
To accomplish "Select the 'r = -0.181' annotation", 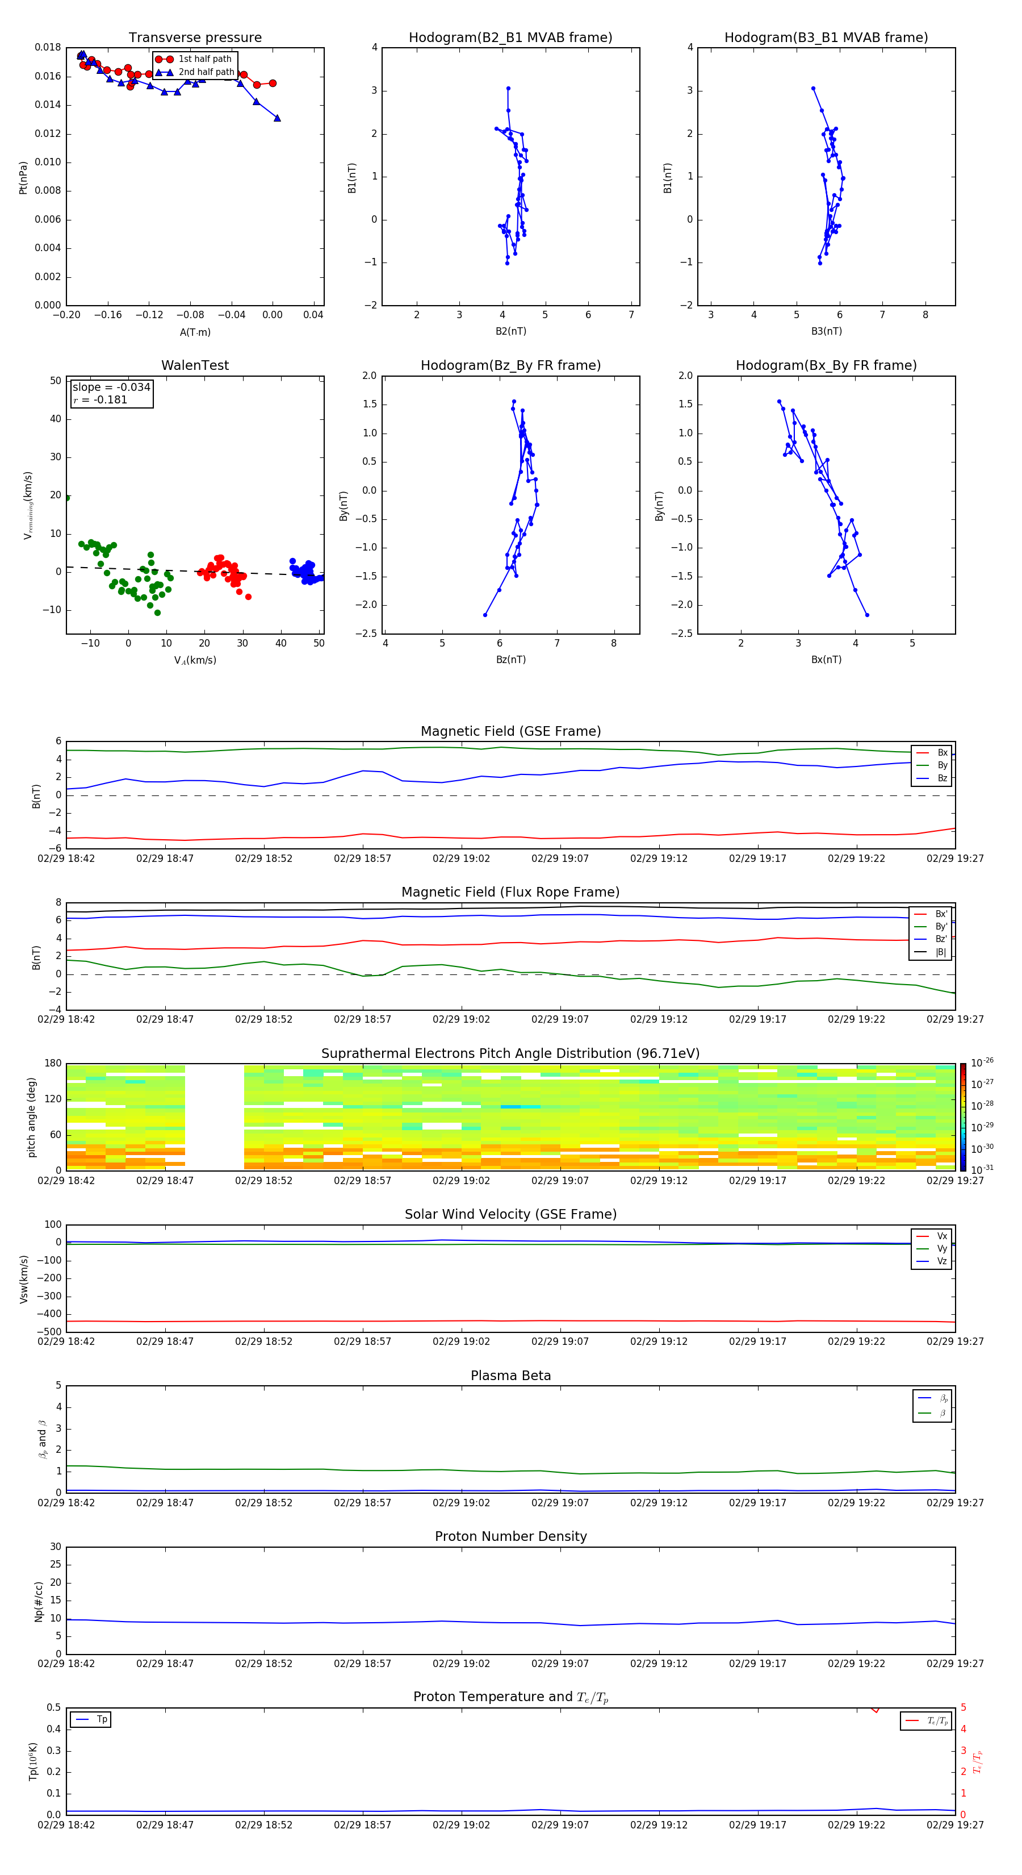I will (100, 399).
